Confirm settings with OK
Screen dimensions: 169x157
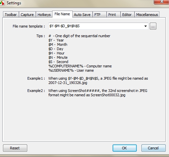click(125, 148)
